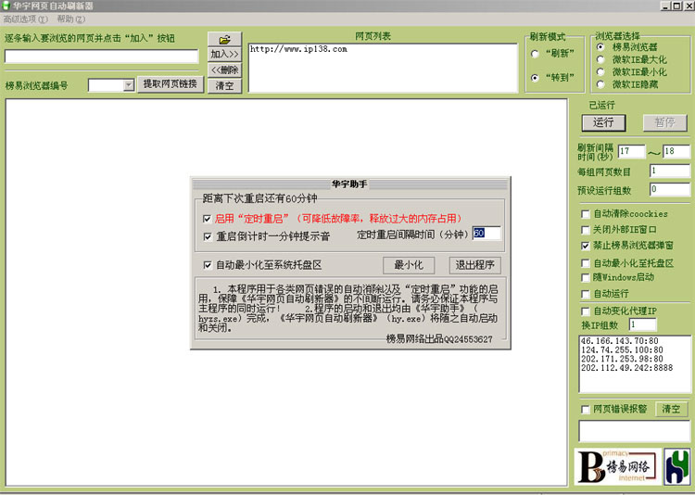Click the error log text box below 网页错误报警

634,431
